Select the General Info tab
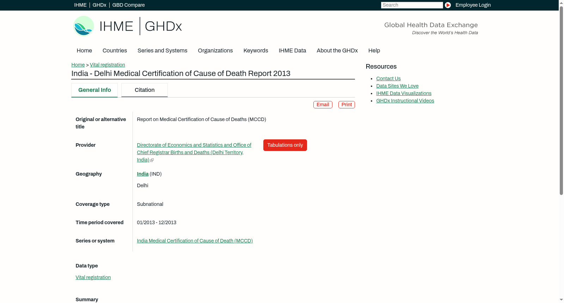This screenshot has width=564, height=303. [x=94, y=90]
